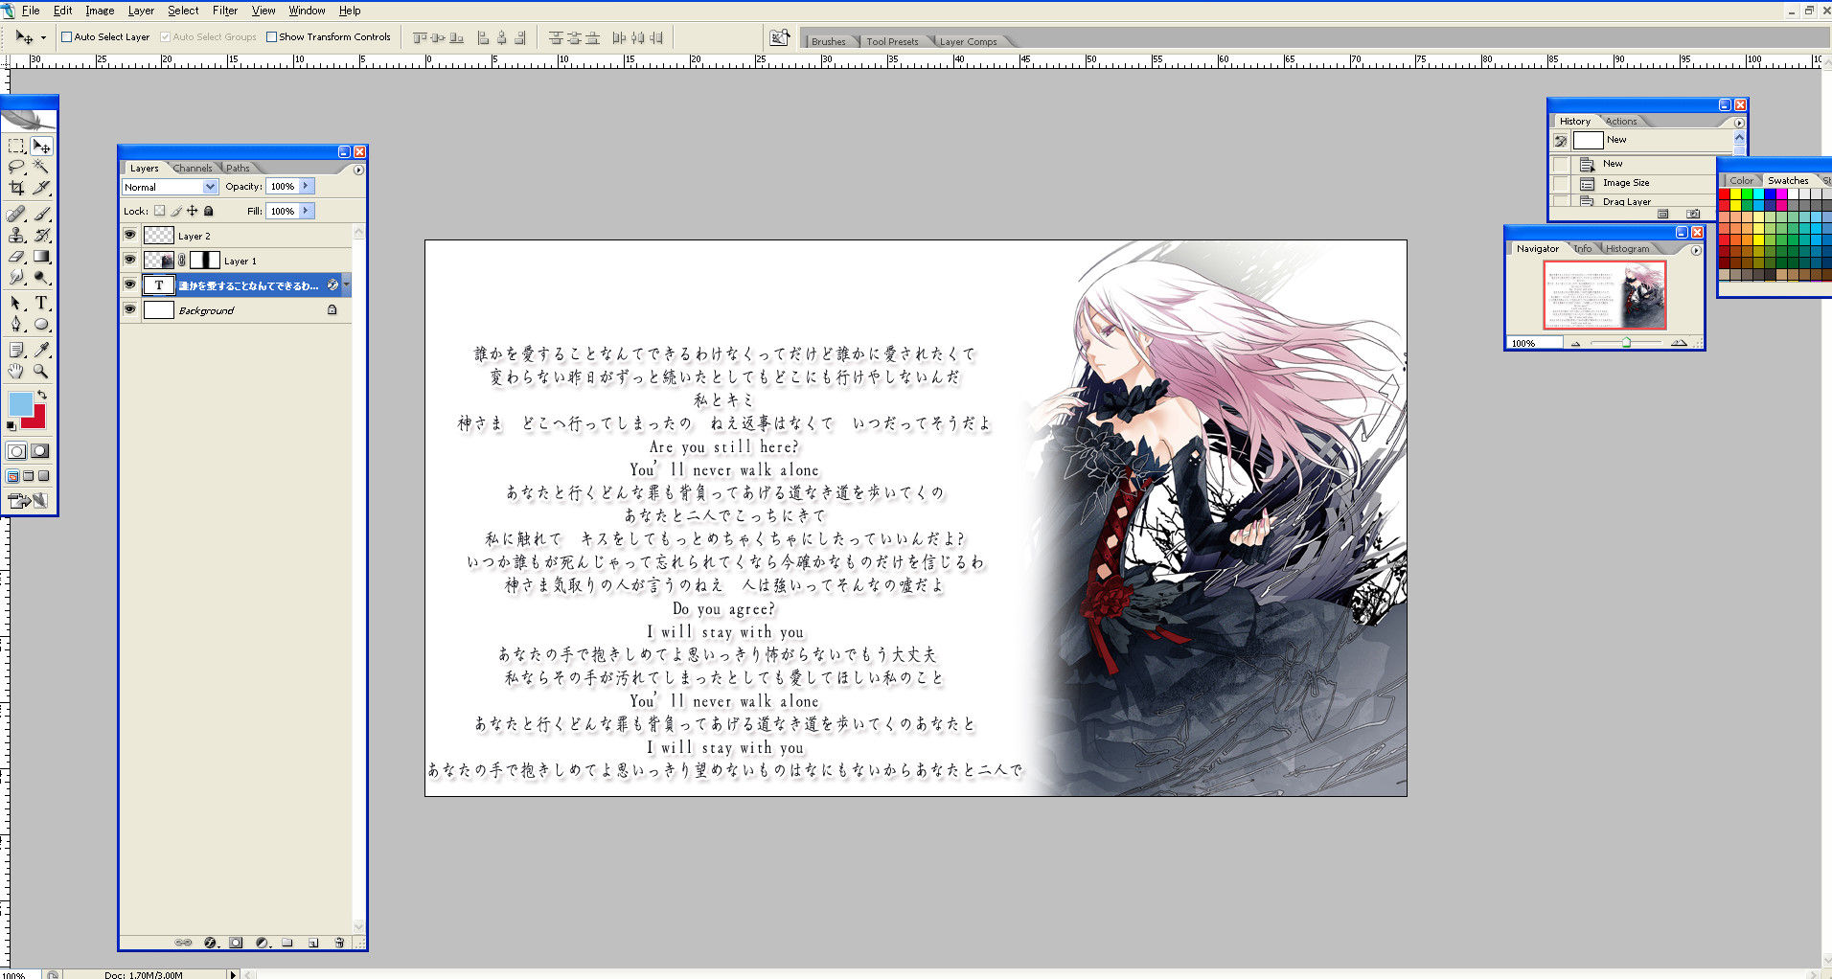This screenshot has height=979, width=1832.
Task: Select the Healing Brush tool
Action: (16, 214)
